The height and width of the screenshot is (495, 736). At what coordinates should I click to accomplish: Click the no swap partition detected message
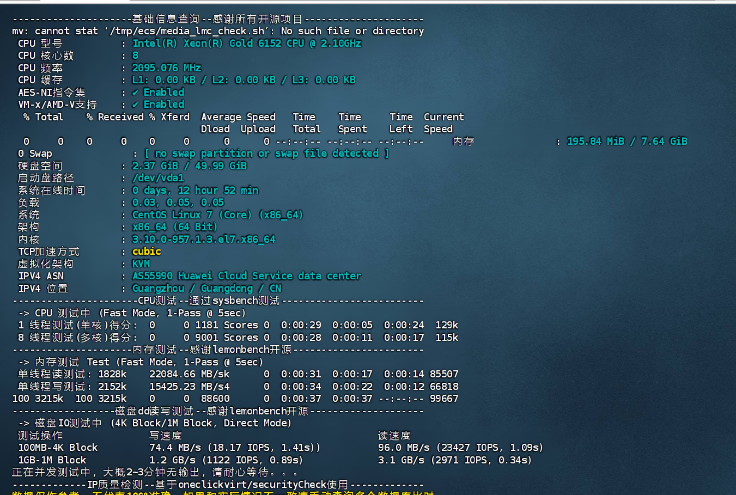(266, 154)
